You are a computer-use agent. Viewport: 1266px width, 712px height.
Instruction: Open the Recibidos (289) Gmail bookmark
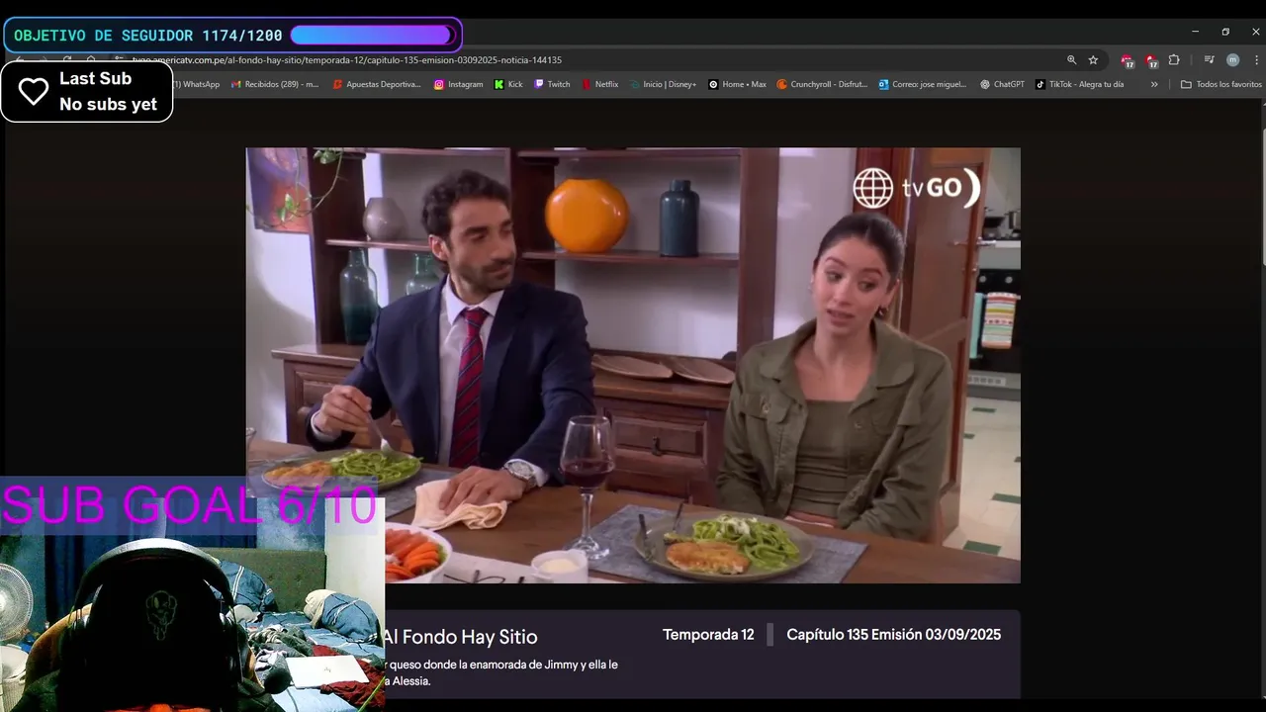click(x=275, y=84)
